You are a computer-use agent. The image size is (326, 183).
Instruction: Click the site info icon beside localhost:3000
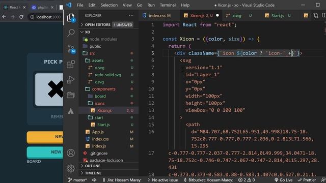coord(32,17)
